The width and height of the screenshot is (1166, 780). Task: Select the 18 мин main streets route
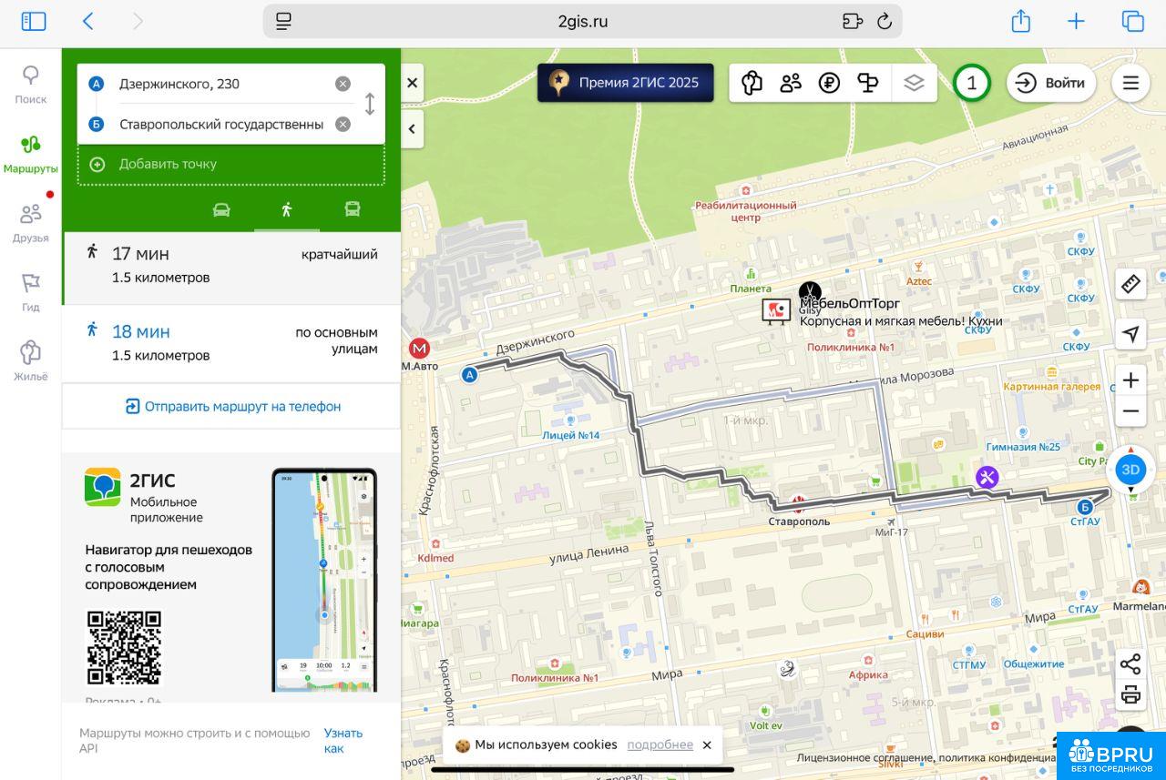pyautogui.click(x=231, y=343)
